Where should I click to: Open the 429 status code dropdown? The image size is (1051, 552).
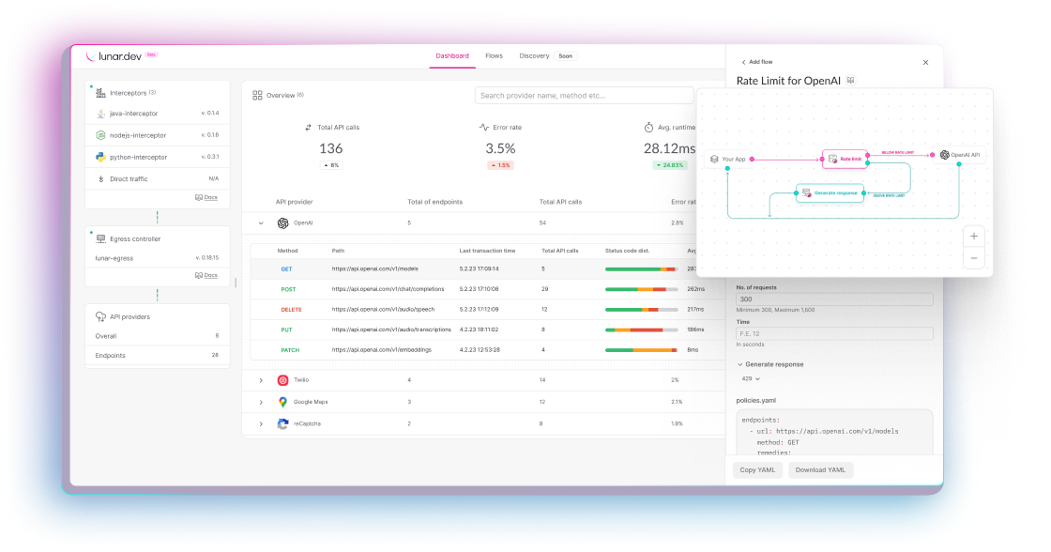pyautogui.click(x=751, y=379)
